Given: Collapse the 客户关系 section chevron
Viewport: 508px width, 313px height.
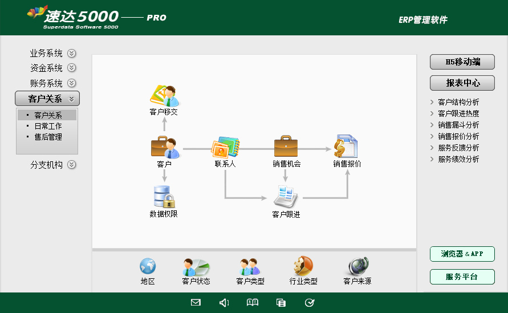Looking at the screenshot, I should tap(72, 99).
